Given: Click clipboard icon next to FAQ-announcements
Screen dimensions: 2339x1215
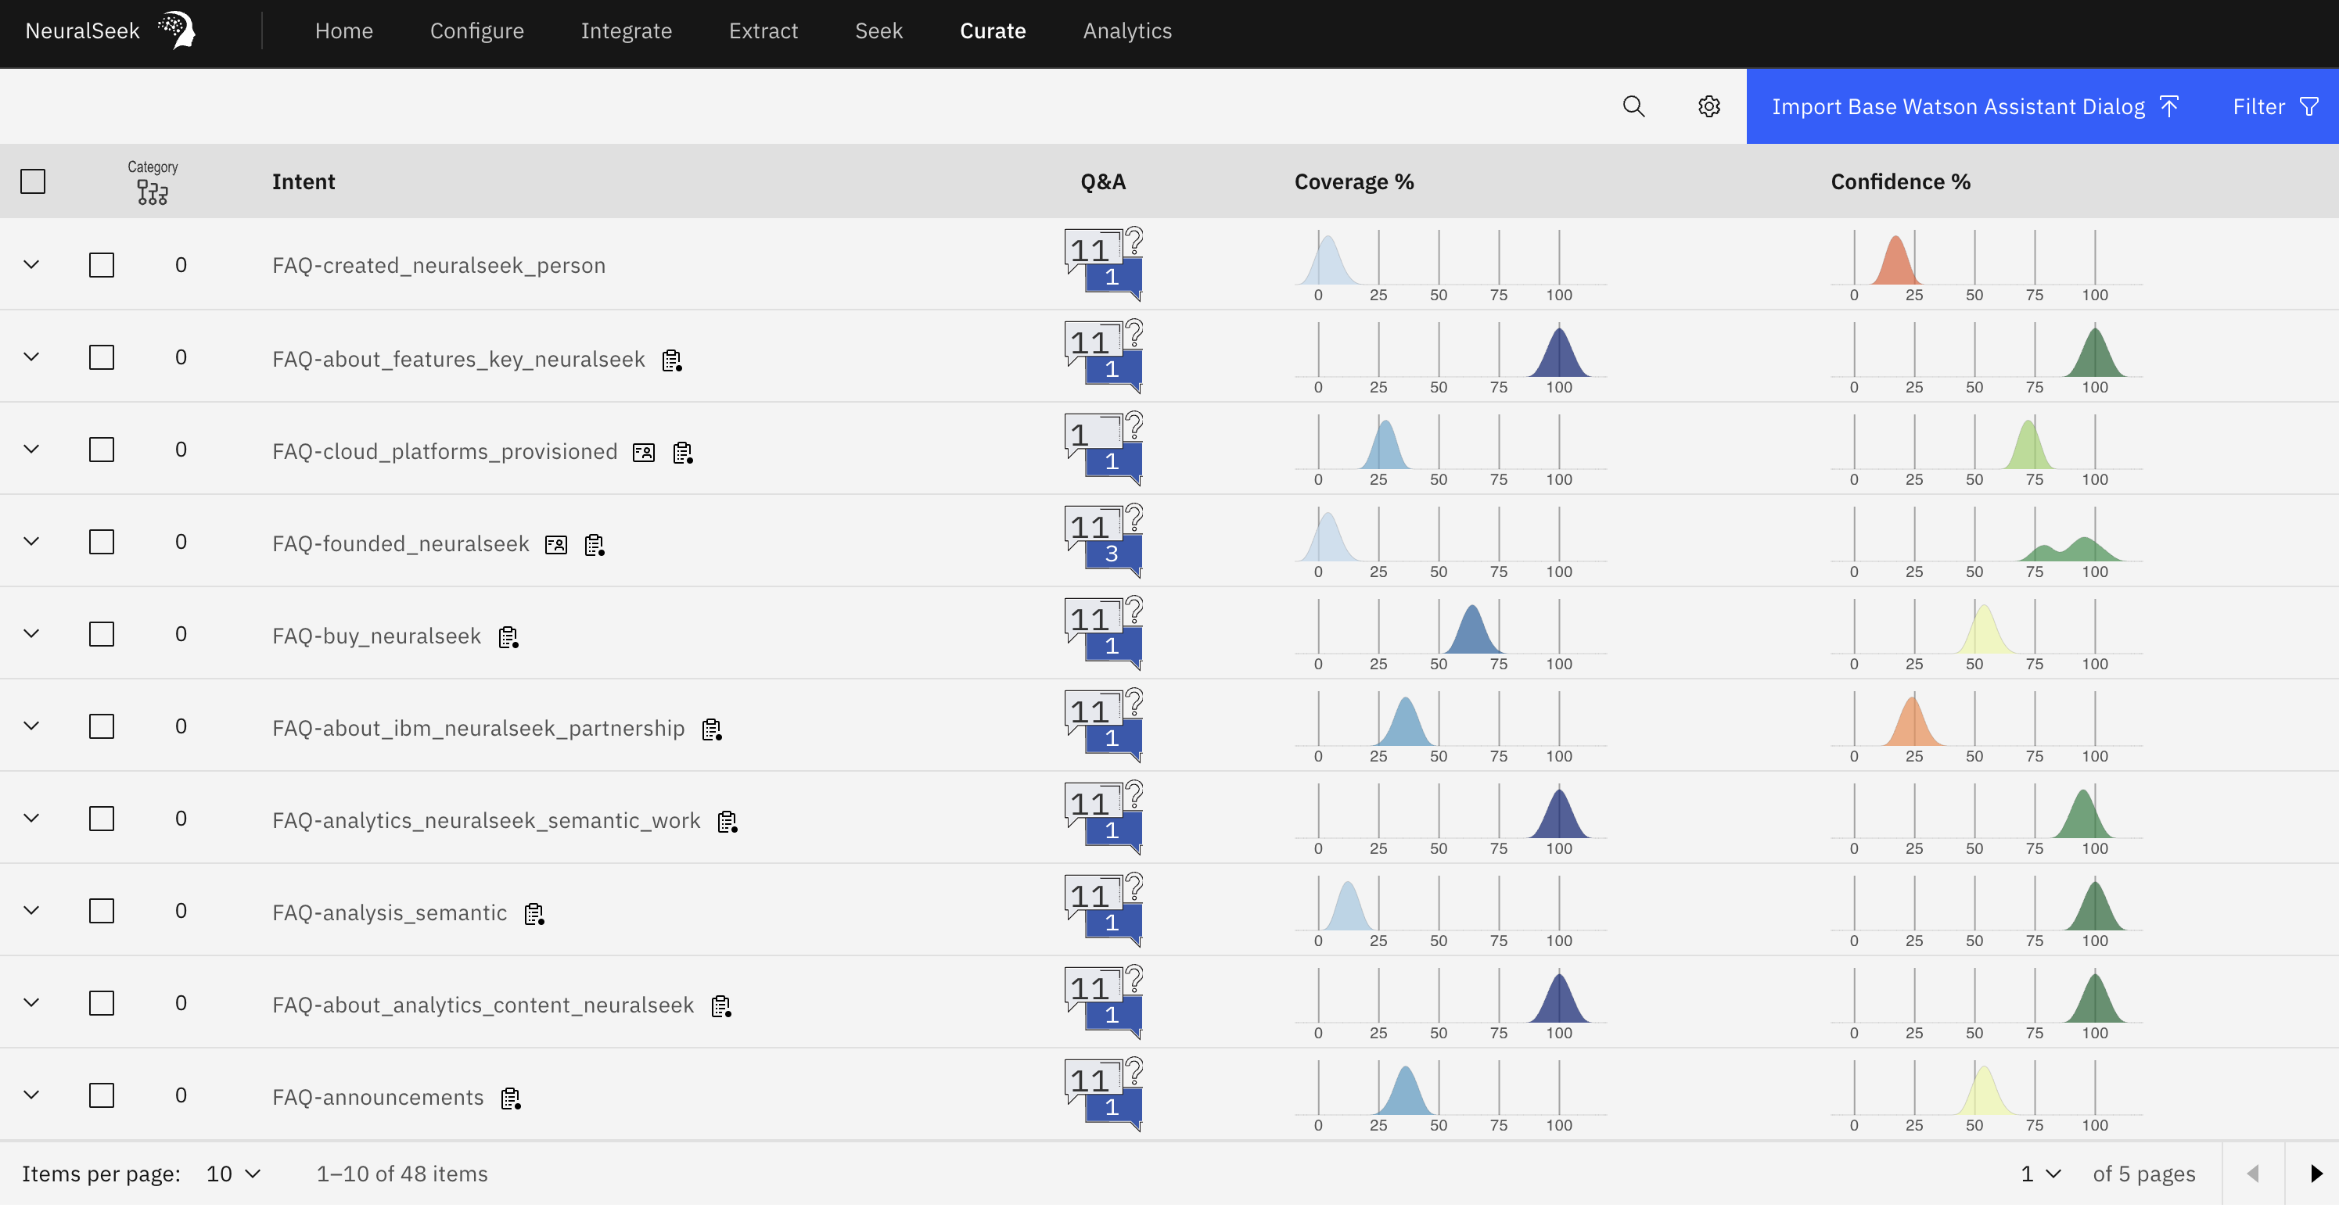Looking at the screenshot, I should [511, 1100].
